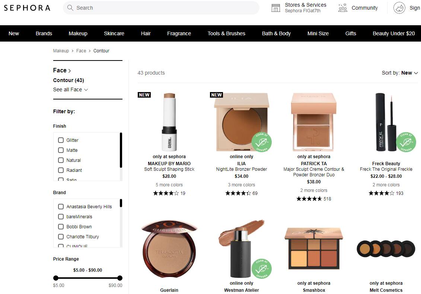Viewport: 421px width, 294px height.
Task: Open ILIA NightLite Bronzer product image
Action: 241,122
